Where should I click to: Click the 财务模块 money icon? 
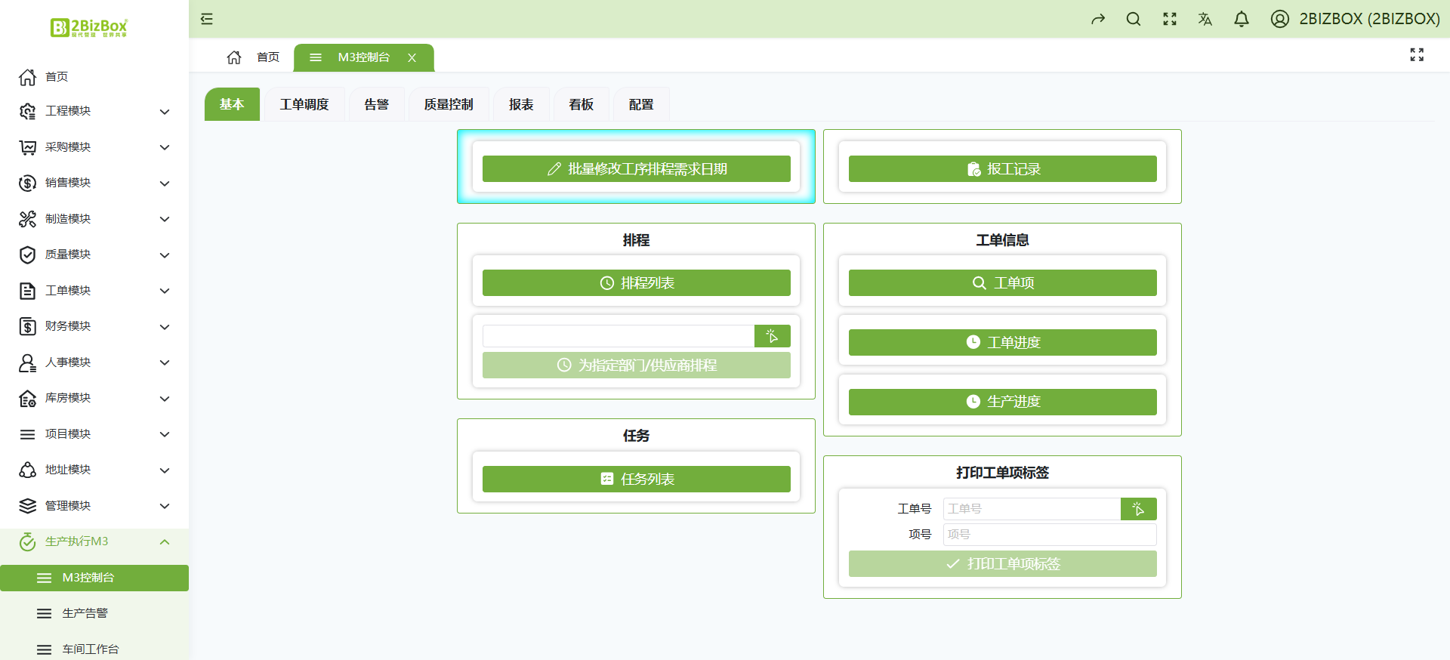click(x=28, y=326)
